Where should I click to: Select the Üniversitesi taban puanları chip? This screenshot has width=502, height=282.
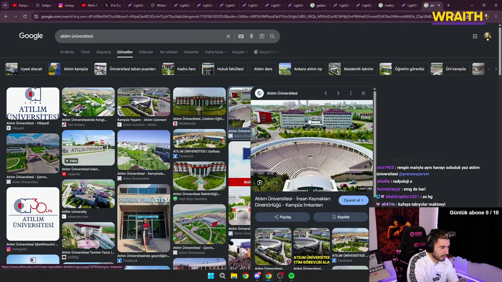point(127,69)
